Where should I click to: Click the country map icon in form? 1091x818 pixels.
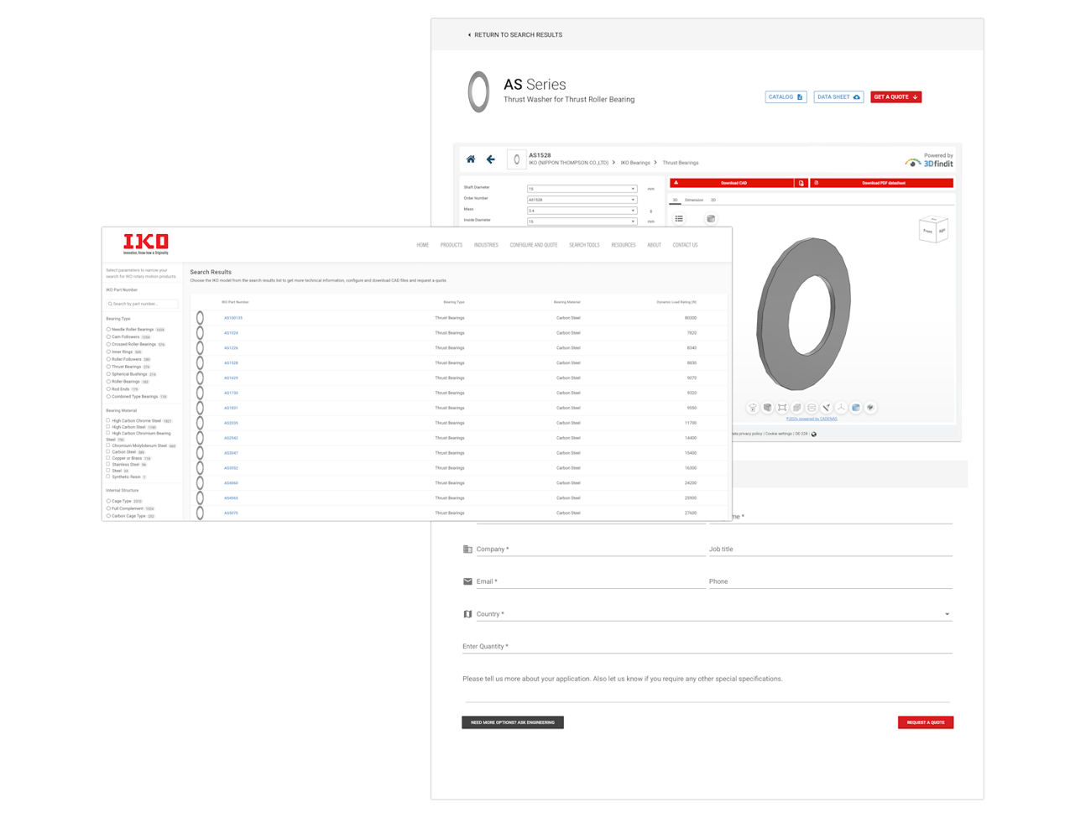pos(467,614)
